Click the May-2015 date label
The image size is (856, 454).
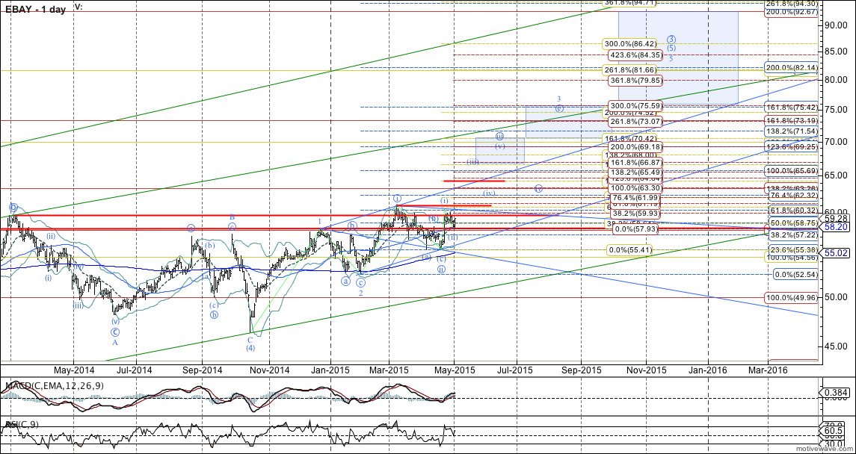455,369
